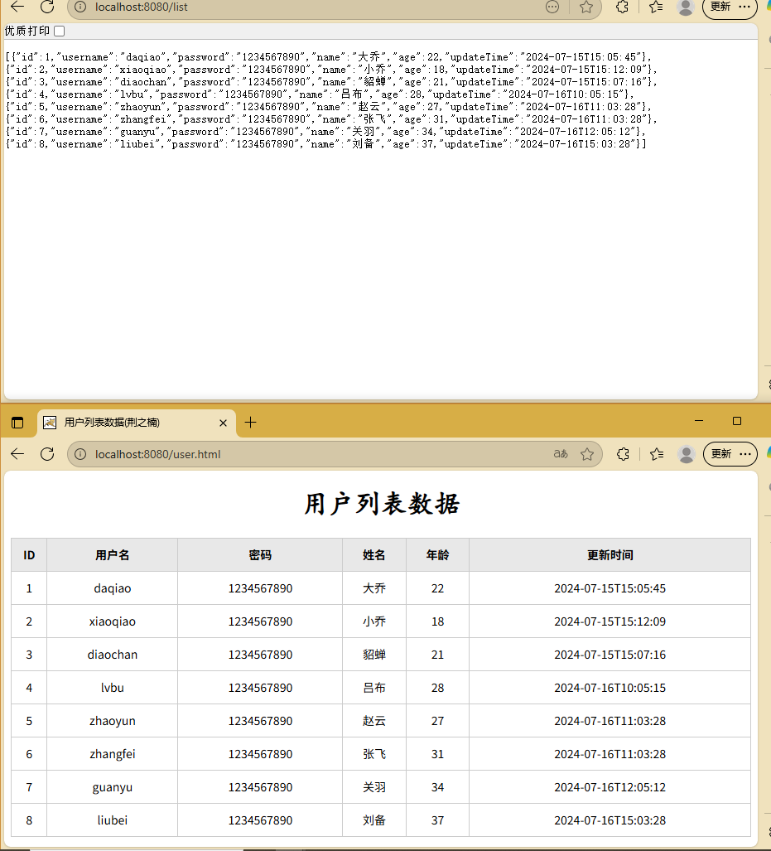Screen dimensions: 771x851
Task: Open Extensions in the list window toolbar
Action: [622, 7]
